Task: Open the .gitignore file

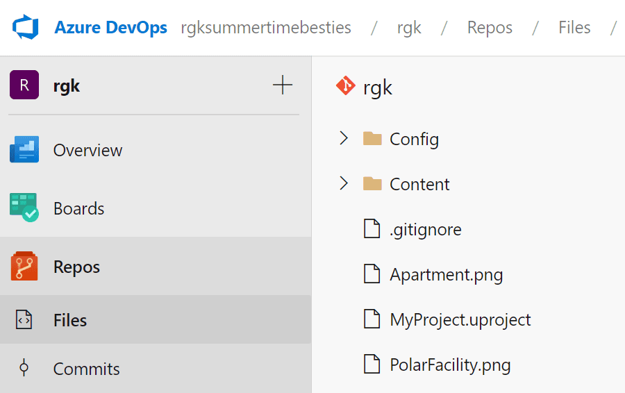Action: [x=425, y=230]
